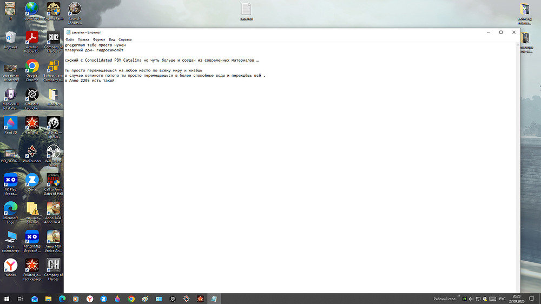This screenshot has height=304, width=541.
Task: Select Yandex browser desktop icon
Action: [x=10, y=268]
